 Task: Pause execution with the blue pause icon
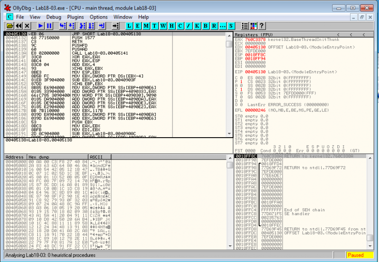tap(49, 26)
